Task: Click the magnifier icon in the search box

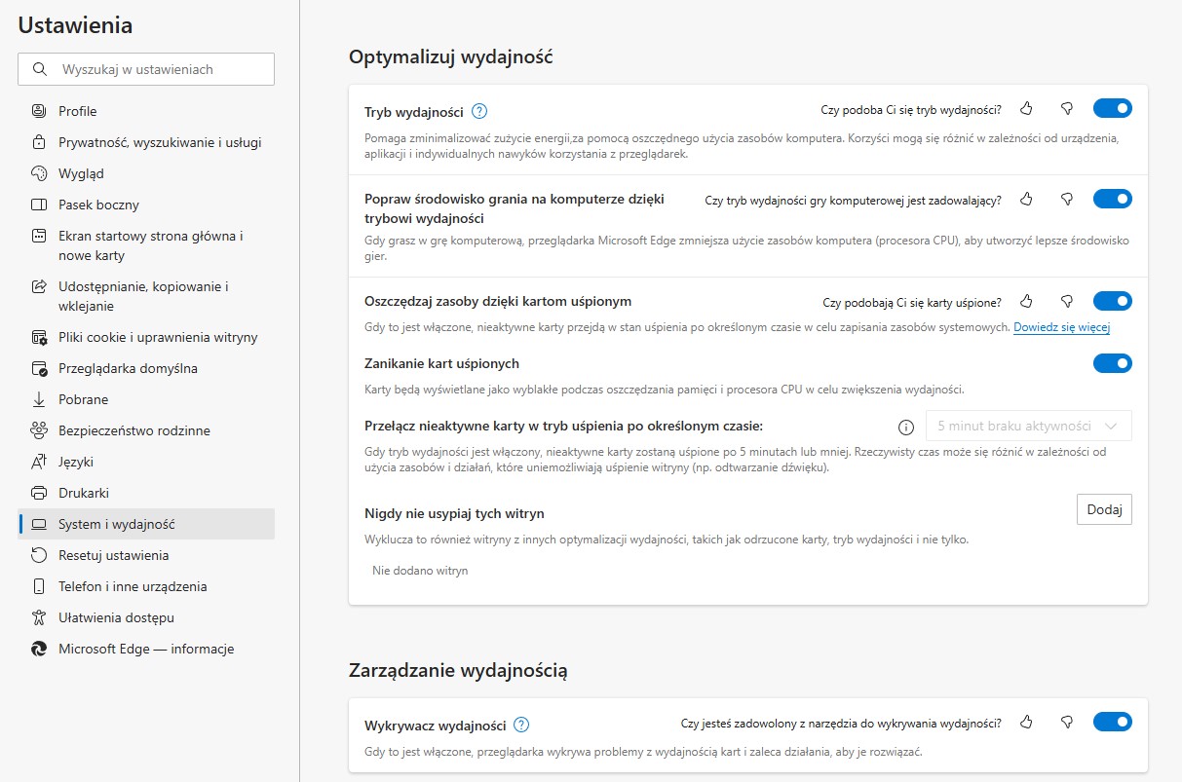Action: click(x=39, y=68)
